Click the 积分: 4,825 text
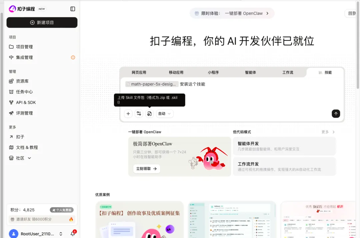 point(23,210)
